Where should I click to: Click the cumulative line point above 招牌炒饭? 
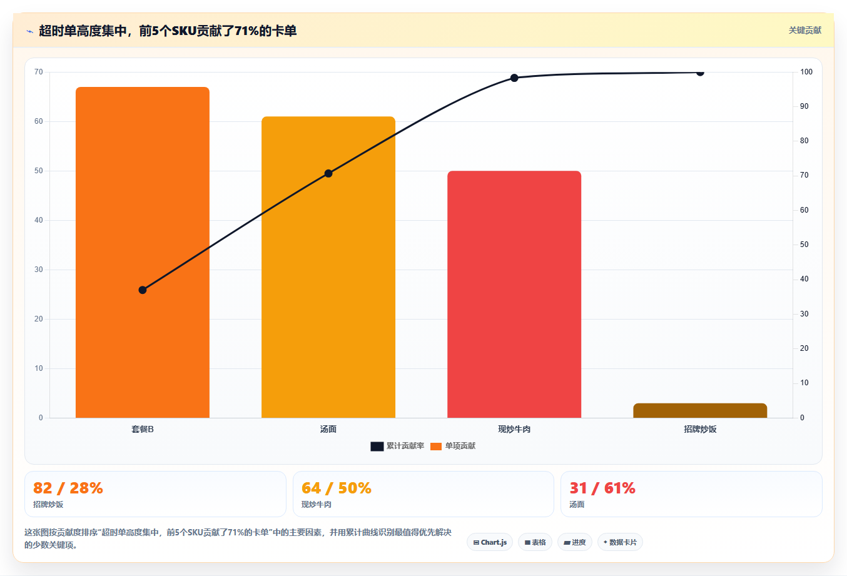(700, 73)
